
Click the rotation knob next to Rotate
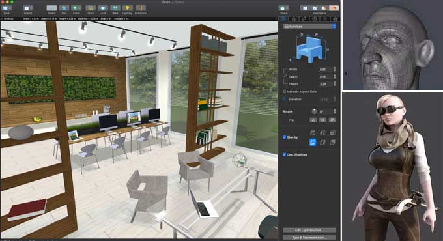tap(314, 111)
